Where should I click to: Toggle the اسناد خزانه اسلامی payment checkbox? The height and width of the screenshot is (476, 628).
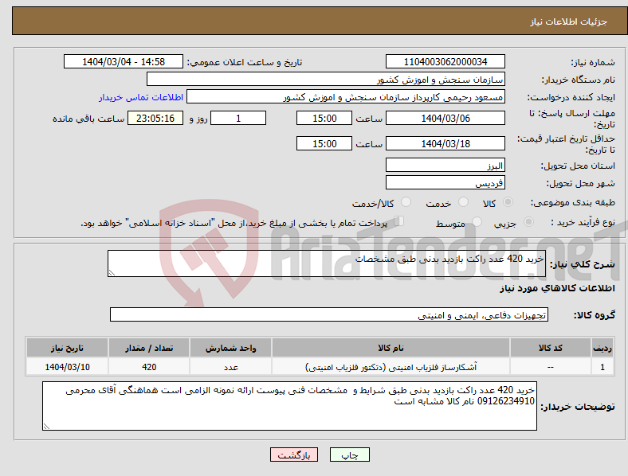[x=399, y=220]
